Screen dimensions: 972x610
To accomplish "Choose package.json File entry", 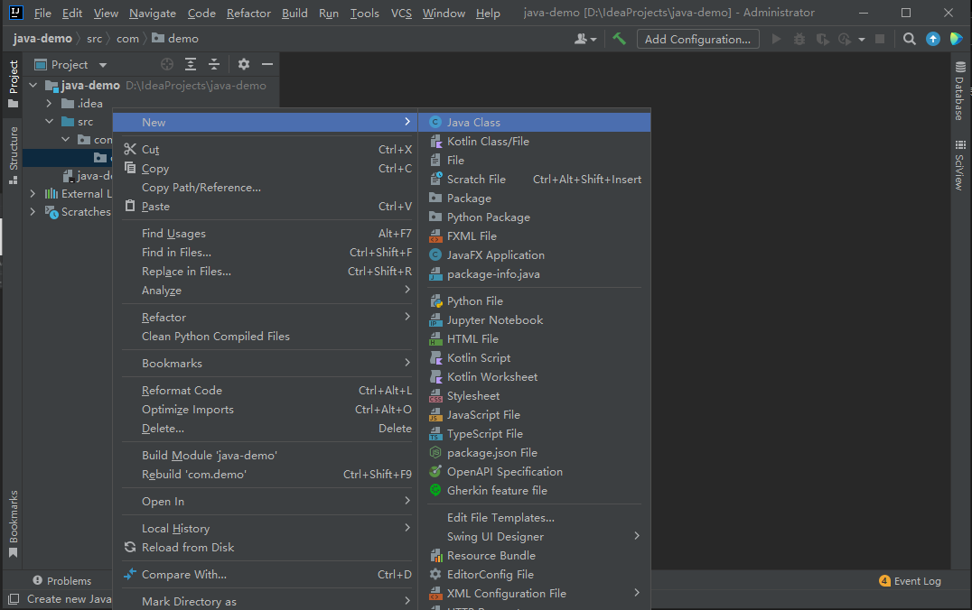I will [x=535, y=453].
